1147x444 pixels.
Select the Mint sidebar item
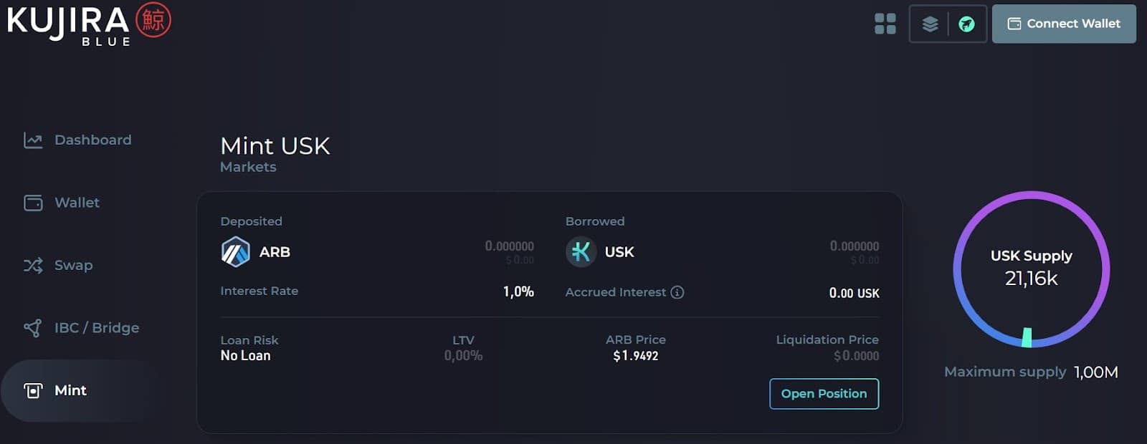(70, 390)
